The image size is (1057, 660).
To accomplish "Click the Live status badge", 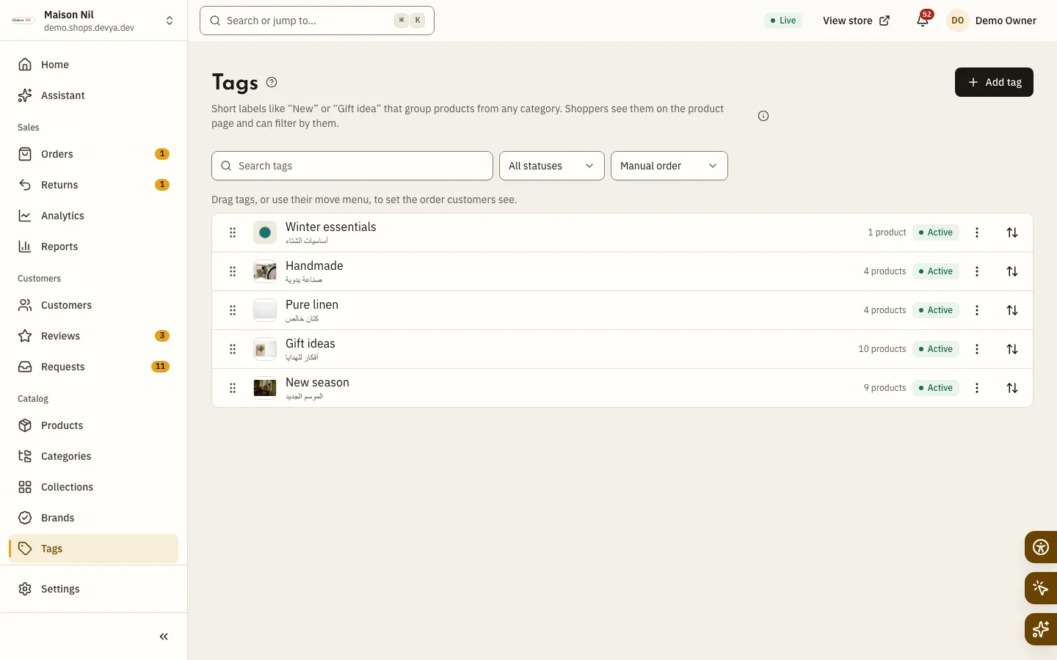I will click(783, 21).
